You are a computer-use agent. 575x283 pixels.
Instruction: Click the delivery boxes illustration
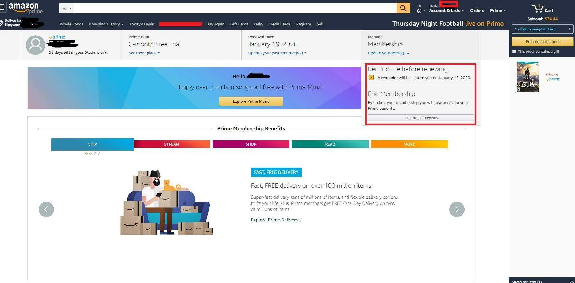pos(167,203)
